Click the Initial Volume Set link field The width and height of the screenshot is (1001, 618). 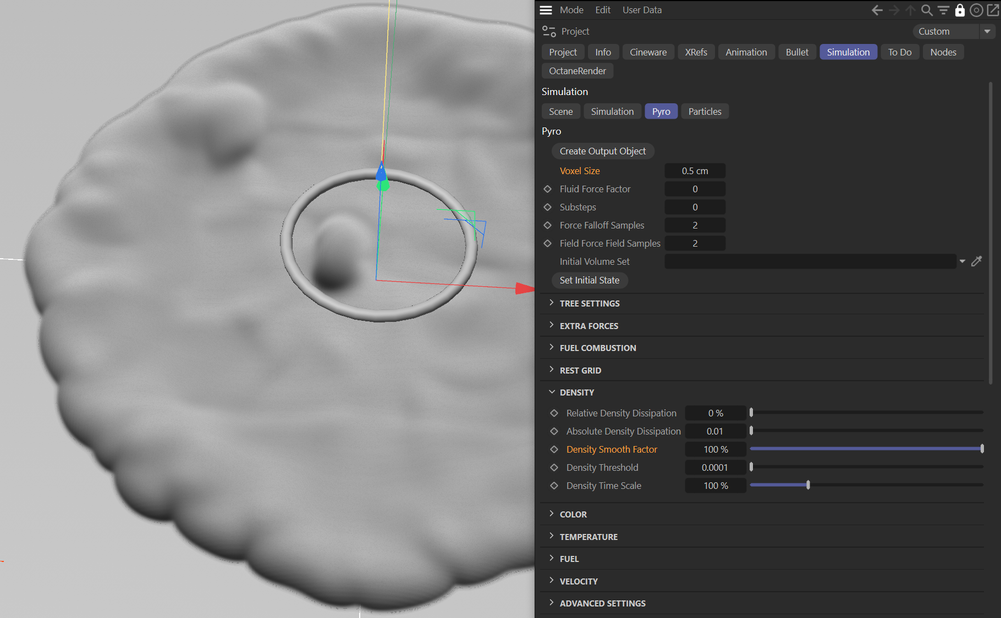point(810,261)
